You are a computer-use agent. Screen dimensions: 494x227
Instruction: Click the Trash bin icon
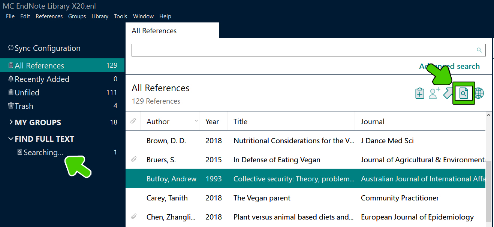11,105
